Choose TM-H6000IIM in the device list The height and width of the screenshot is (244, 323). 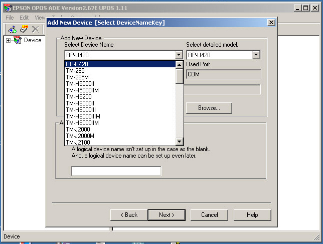click(120, 123)
